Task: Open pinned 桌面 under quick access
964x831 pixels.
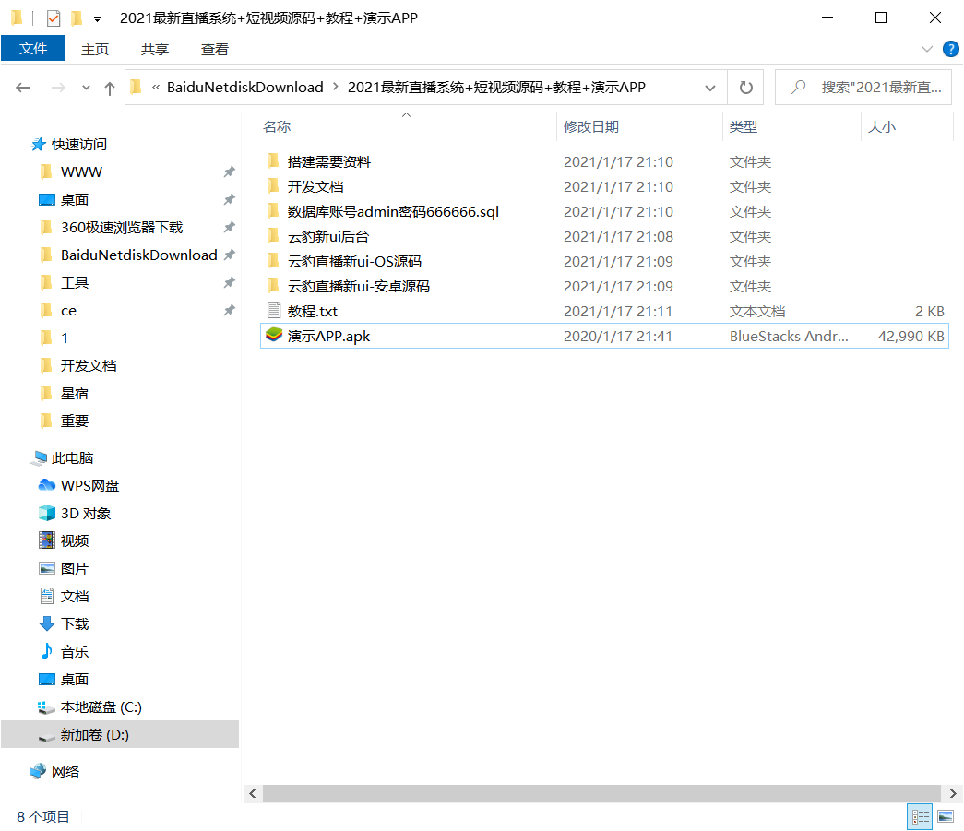Action: coord(75,200)
